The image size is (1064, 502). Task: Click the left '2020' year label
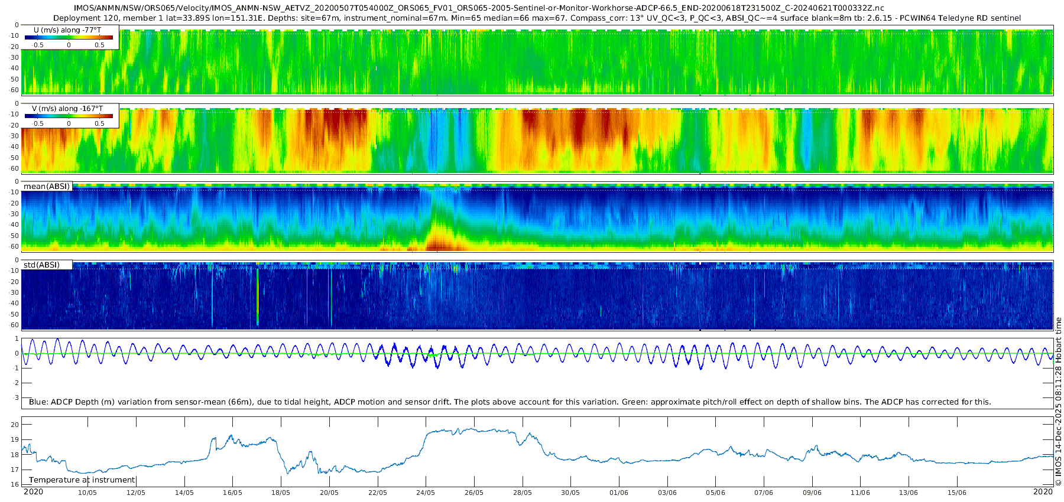pos(33,492)
